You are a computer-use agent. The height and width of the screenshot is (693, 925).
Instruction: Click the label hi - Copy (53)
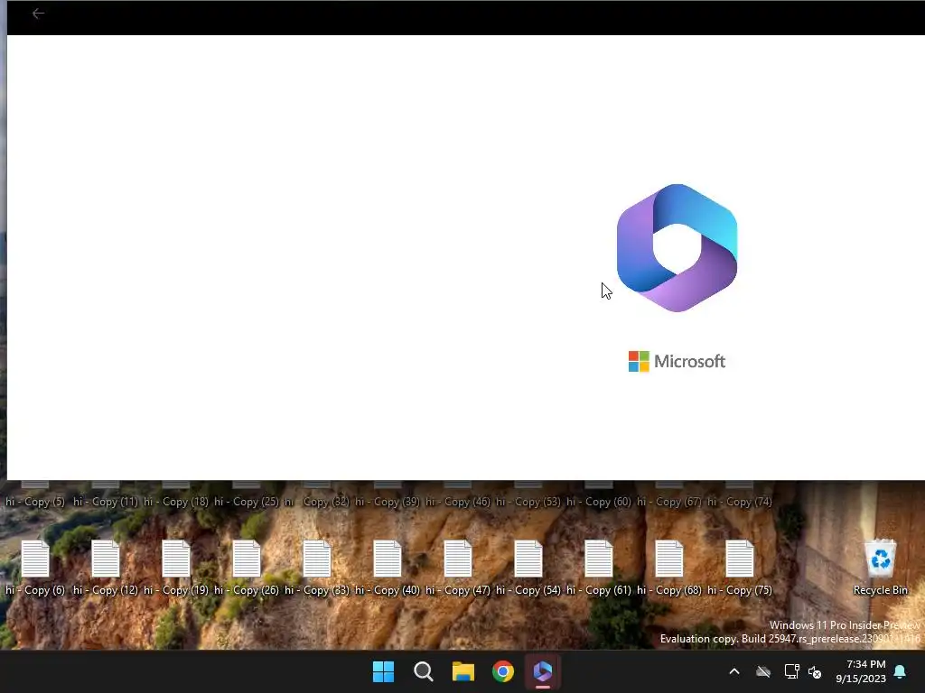(x=528, y=502)
